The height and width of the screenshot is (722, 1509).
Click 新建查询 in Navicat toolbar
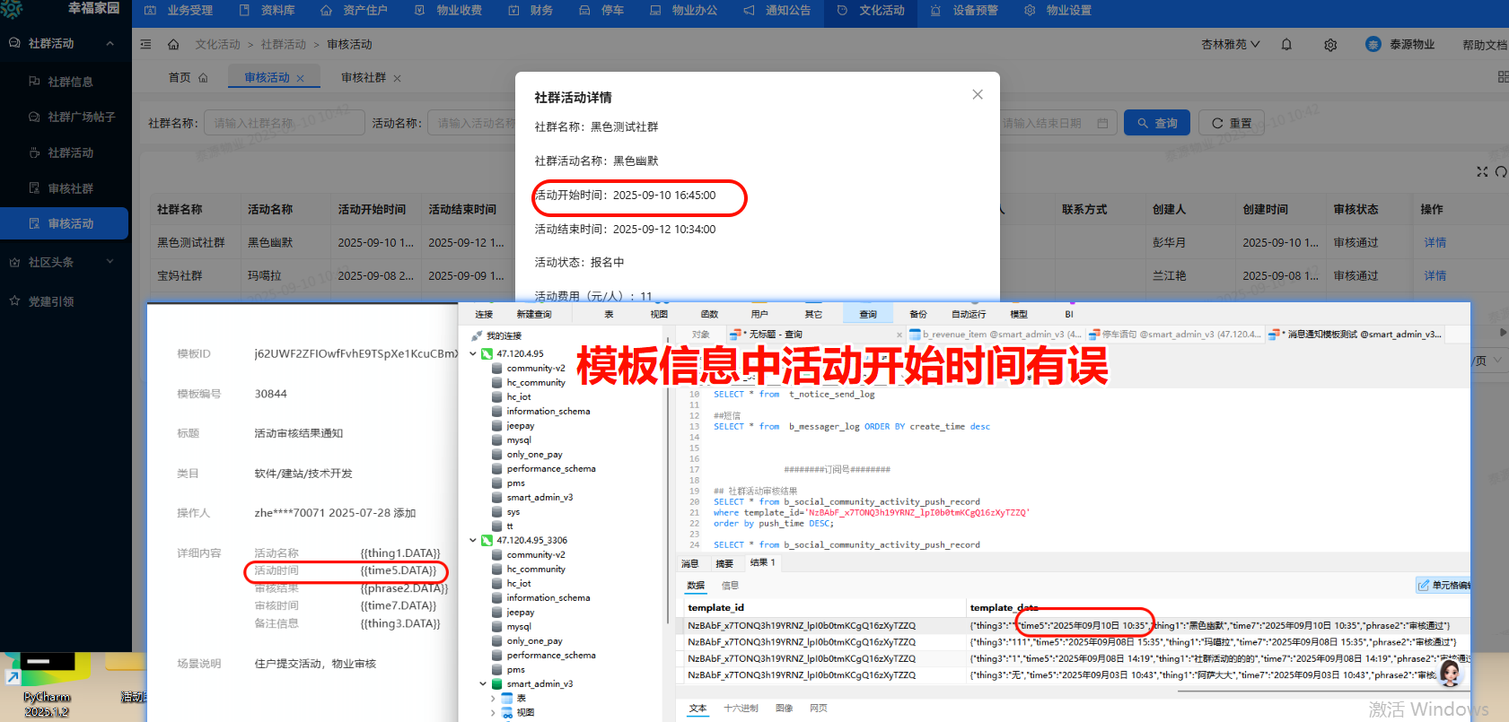pos(534,314)
